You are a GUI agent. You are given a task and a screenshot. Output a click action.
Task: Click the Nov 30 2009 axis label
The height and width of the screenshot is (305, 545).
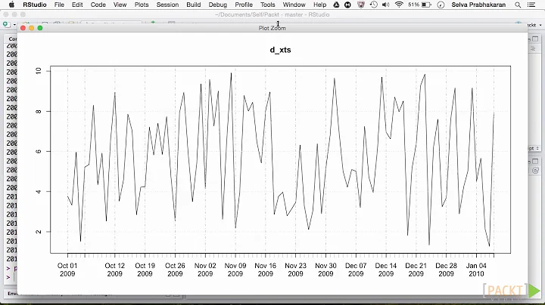pyautogui.click(x=325, y=270)
